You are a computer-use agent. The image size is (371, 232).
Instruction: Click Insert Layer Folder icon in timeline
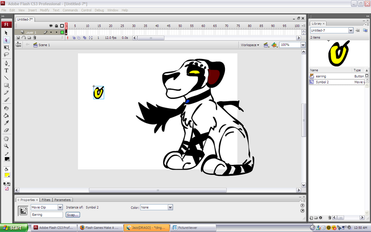29,38
